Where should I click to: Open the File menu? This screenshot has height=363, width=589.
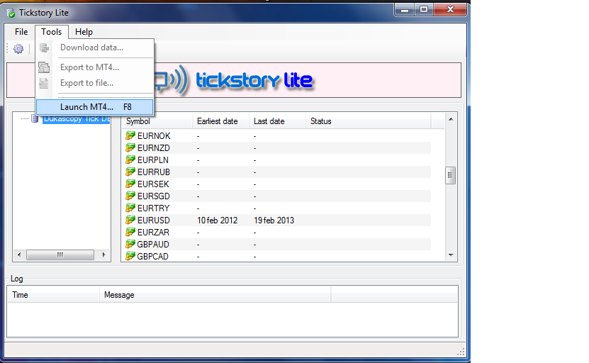click(x=21, y=32)
